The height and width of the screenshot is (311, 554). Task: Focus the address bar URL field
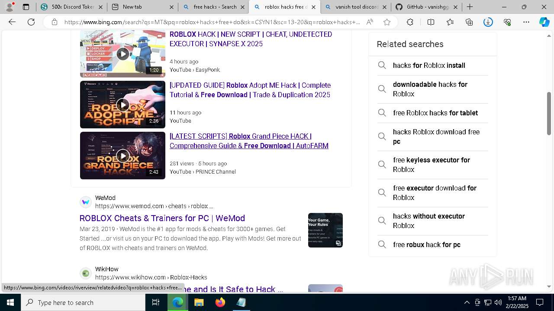point(212,22)
